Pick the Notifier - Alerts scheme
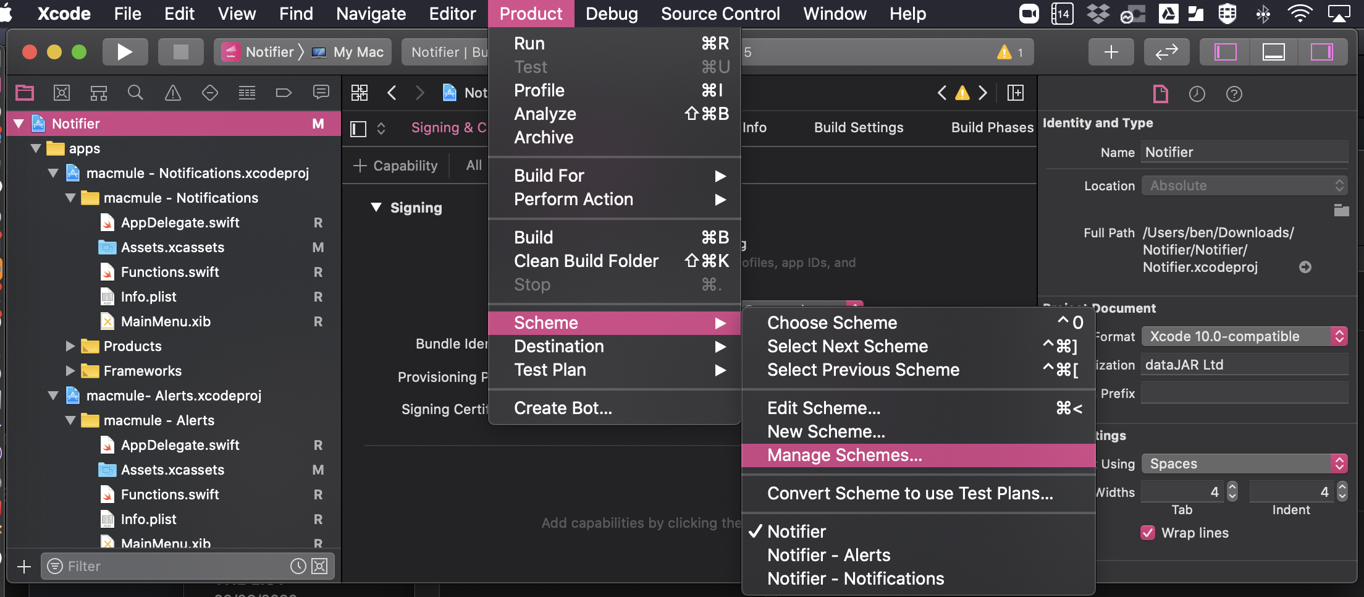This screenshot has width=1364, height=597. coord(918,556)
